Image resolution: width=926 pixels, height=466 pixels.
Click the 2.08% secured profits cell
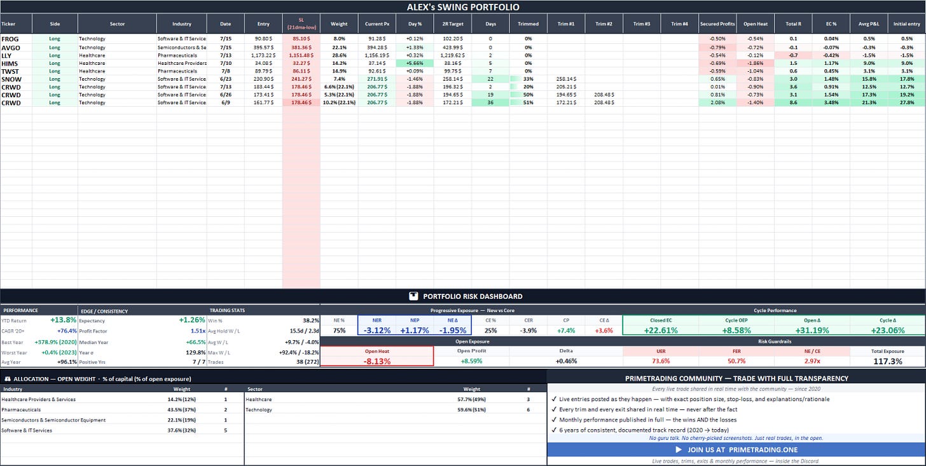717,102
